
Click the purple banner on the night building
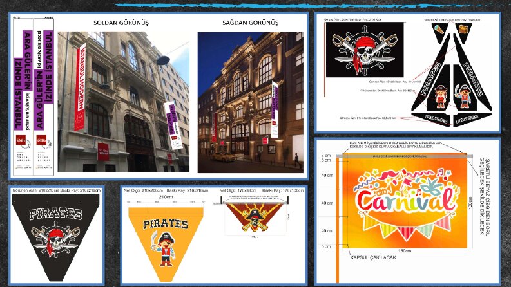pyautogui.click(x=275, y=109)
